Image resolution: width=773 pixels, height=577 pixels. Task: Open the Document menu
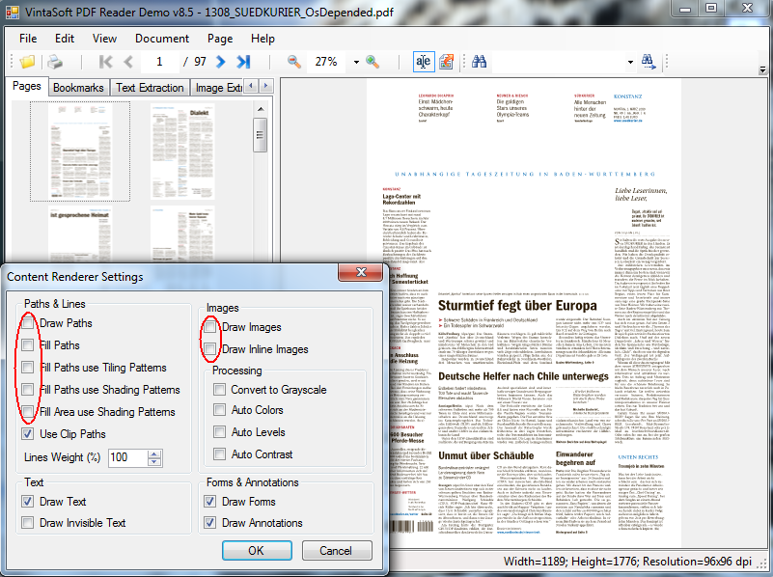pos(161,39)
